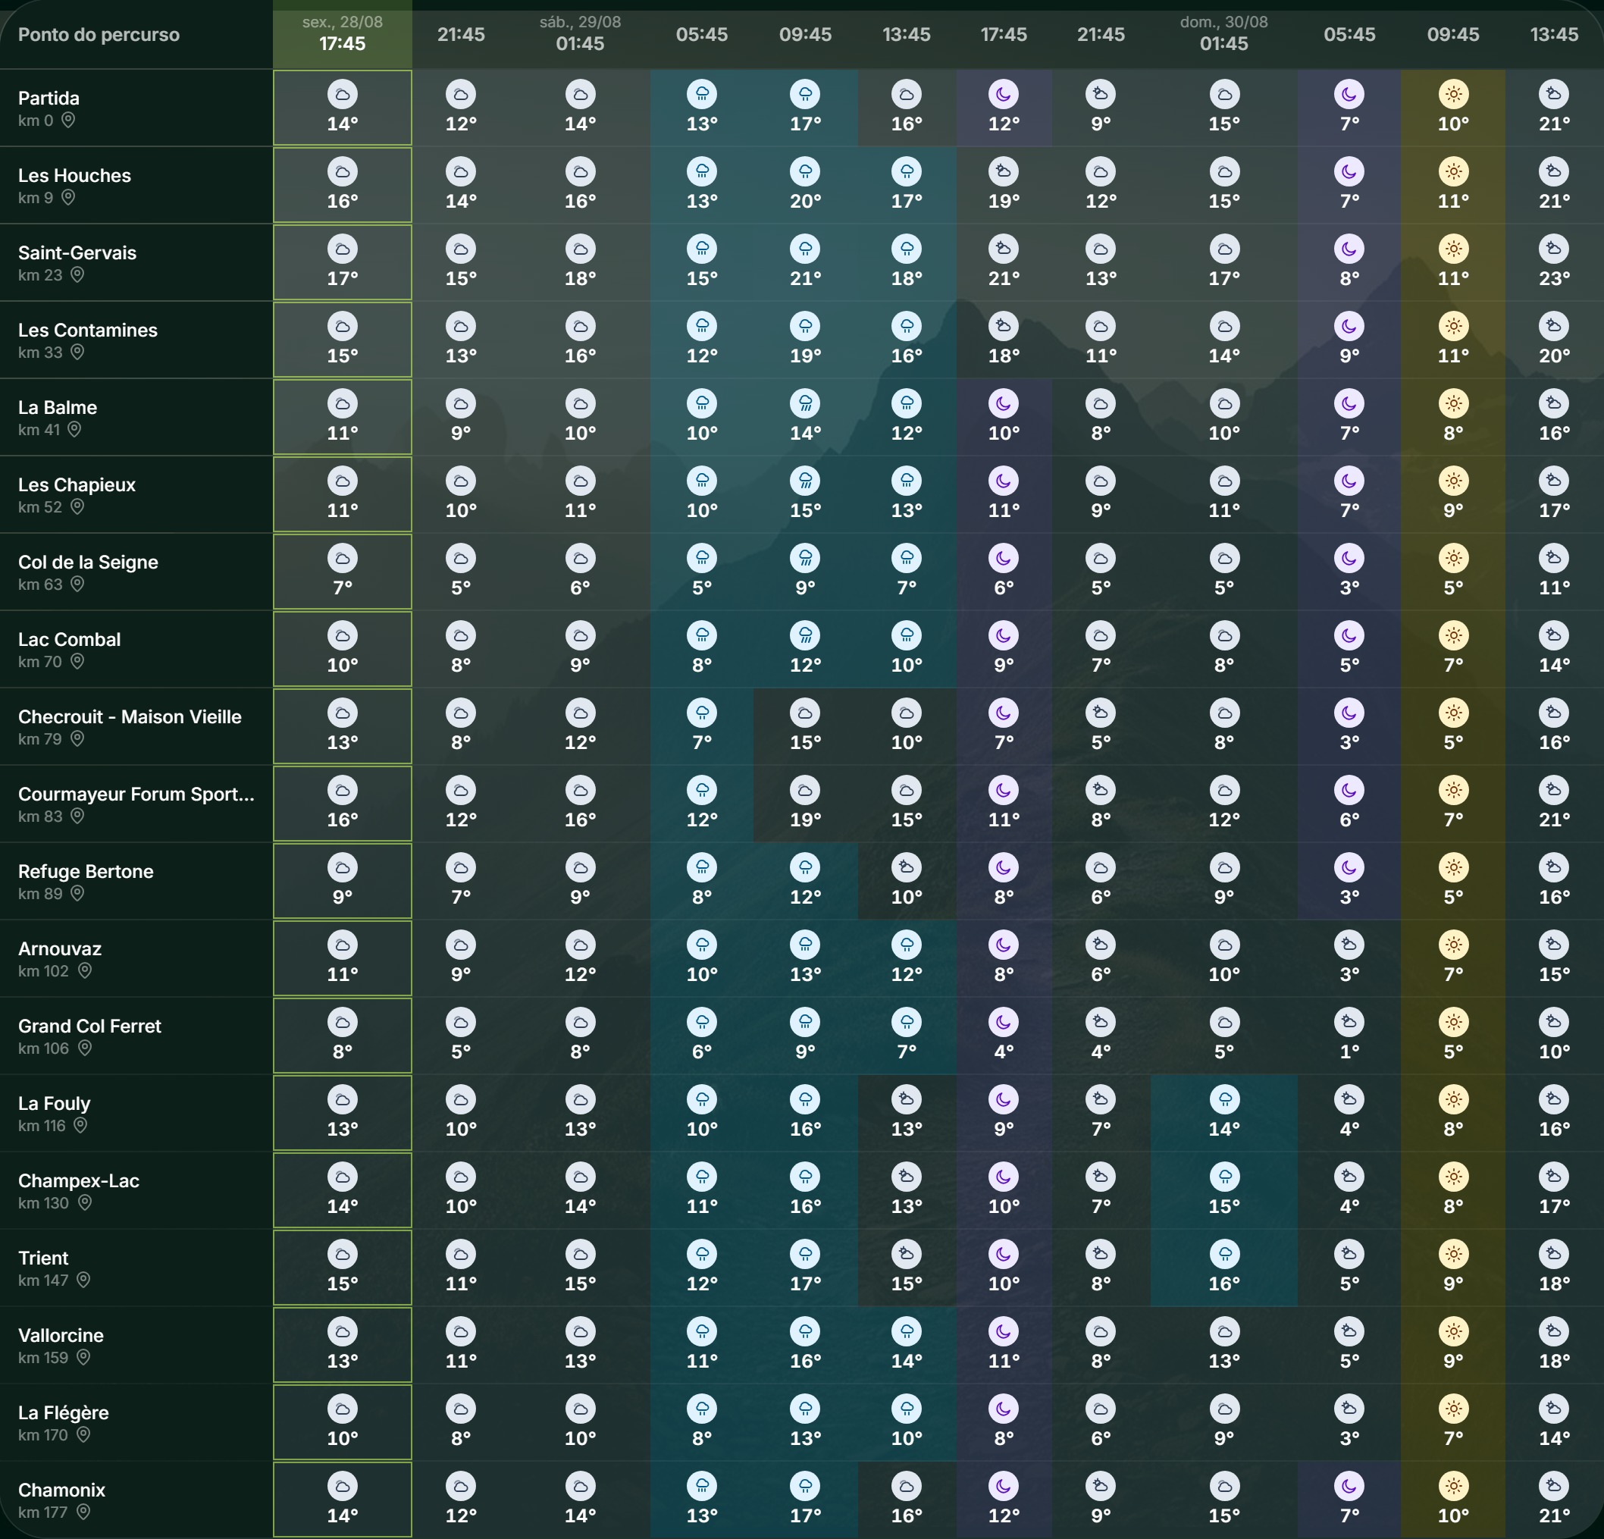The image size is (1604, 1539).
Task: Click the rain icon for La Fouly at sunday 01:45
Action: coord(1223,1099)
